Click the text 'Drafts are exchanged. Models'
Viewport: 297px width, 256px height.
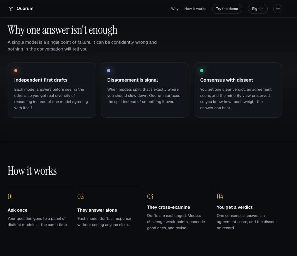[176, 222]
